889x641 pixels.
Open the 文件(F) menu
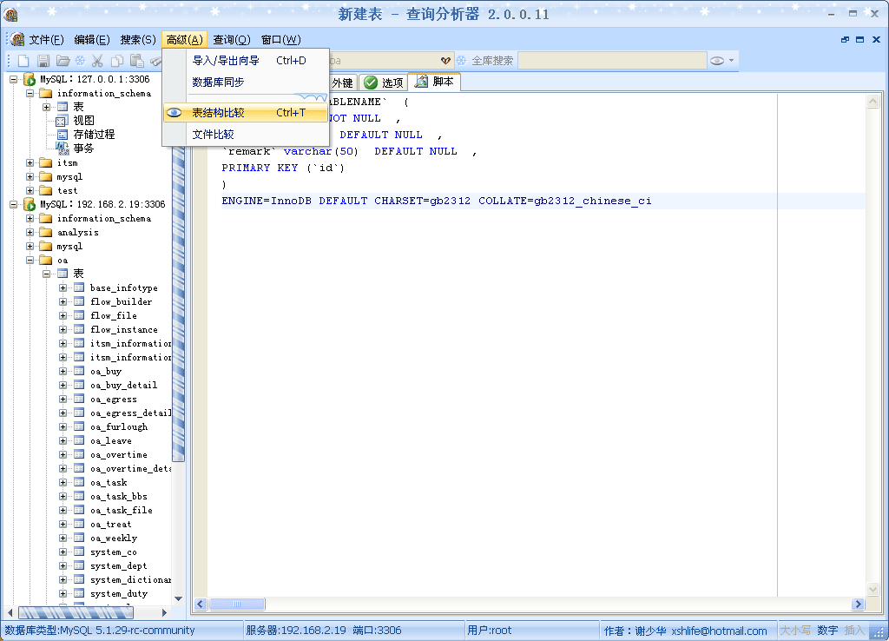click(47, 40)
